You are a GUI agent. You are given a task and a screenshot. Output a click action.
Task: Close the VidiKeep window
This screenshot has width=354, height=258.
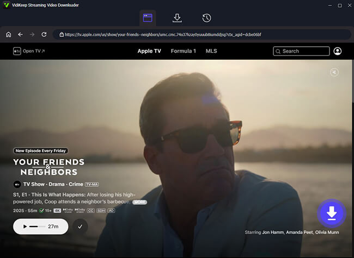pos(350,5)
